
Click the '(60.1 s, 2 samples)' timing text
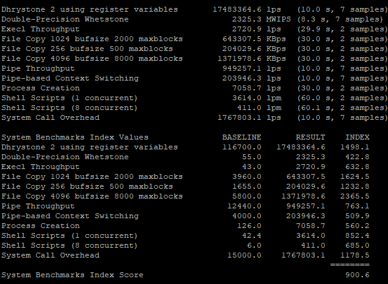[343, 108]
